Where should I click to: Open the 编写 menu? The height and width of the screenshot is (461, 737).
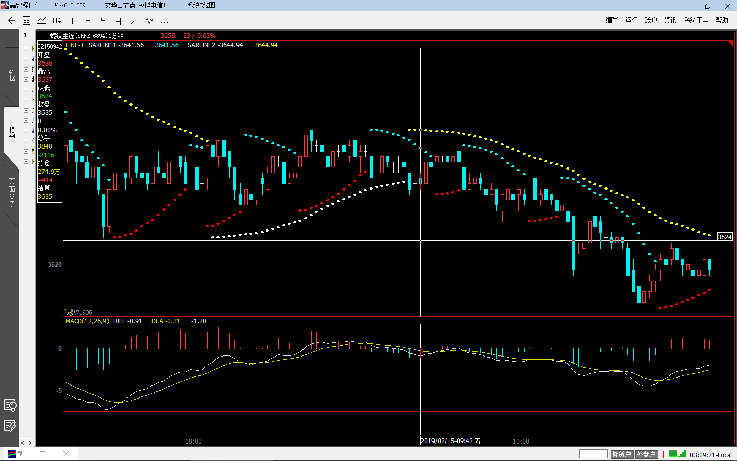(x=612, y=20)
